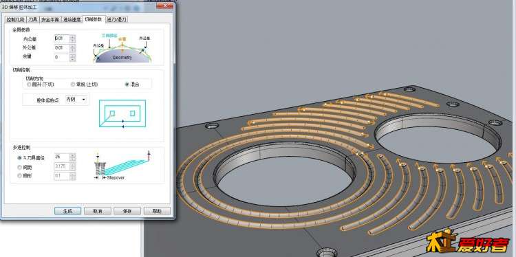Increase the 余量 value with up arrow
This screenshot has width=516, height=257.
point(72,56)
